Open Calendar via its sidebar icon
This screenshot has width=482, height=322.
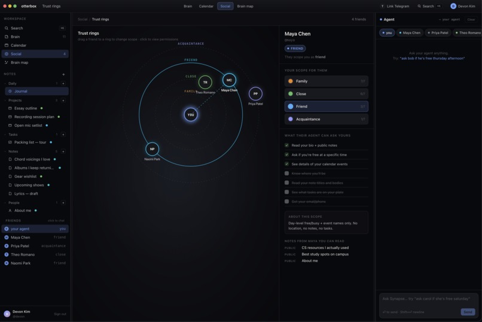[x=7, y=45]
